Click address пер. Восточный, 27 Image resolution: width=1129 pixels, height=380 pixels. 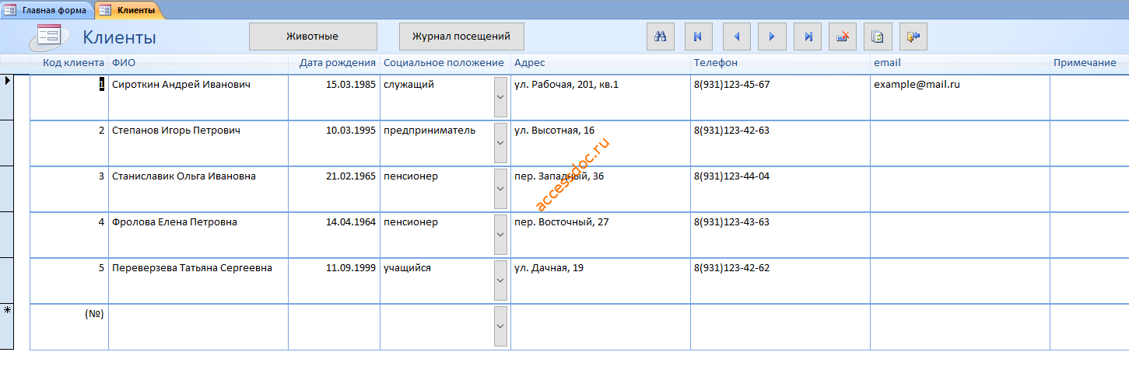(x=562, y=222)
